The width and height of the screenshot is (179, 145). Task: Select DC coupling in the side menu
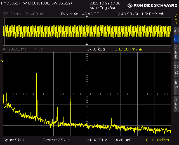176,39
